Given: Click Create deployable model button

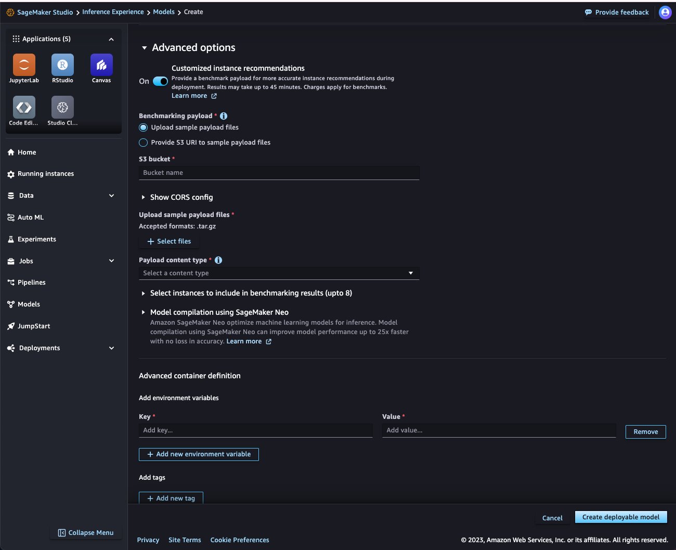Looking at the screenshot, I should pos(621,517).
